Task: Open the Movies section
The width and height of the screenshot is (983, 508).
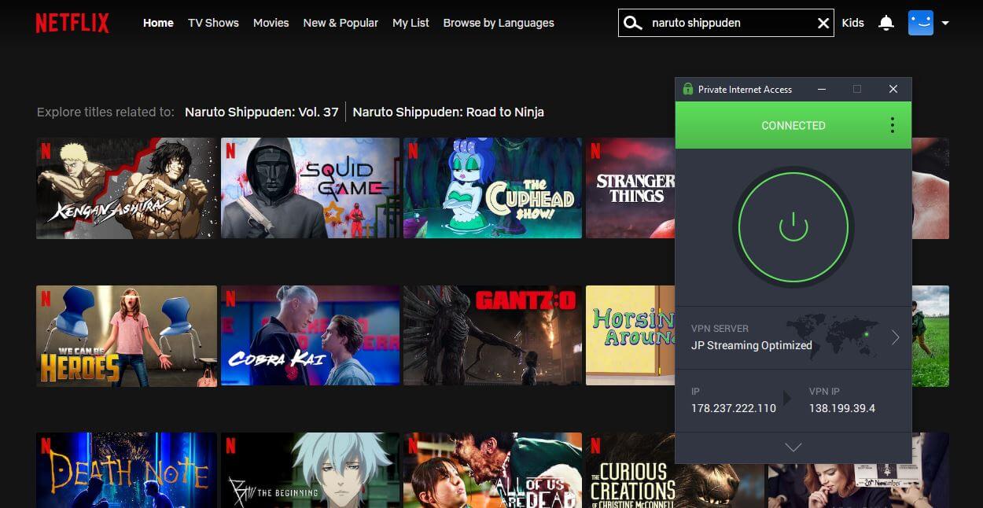Action: 271,23
